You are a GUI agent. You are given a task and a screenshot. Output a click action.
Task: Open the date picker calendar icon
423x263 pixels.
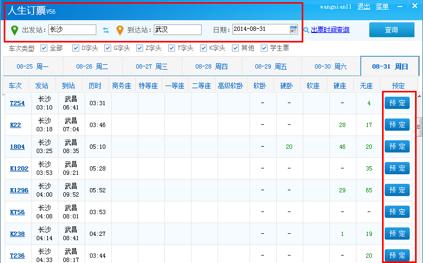(293, 30)
